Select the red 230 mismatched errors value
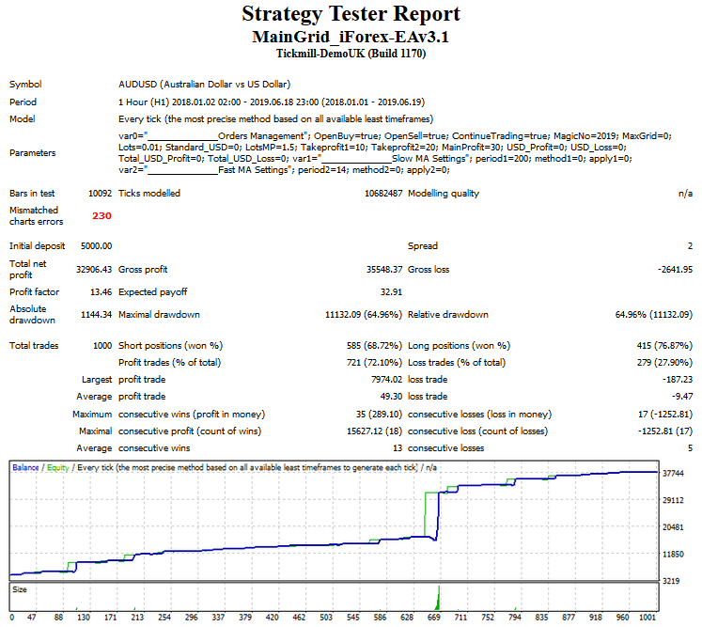 point(101,216)
